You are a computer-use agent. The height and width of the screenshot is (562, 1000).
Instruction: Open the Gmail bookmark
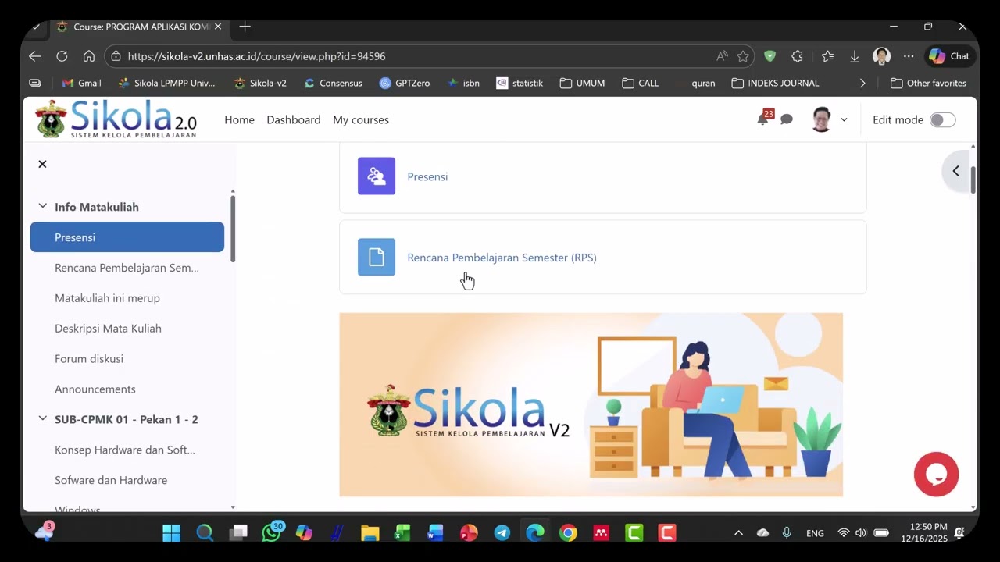coord(81,83)
